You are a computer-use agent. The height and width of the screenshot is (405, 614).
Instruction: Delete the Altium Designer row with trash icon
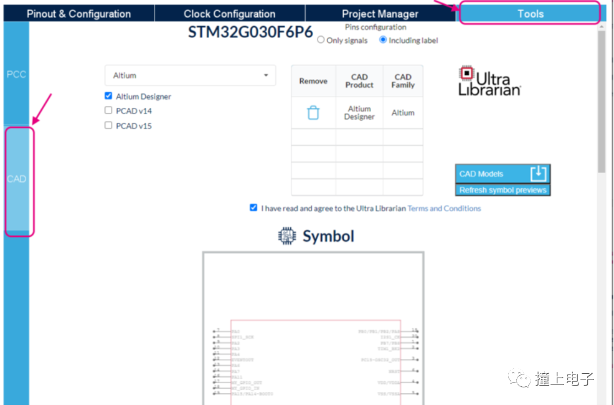tap(313, 113)
